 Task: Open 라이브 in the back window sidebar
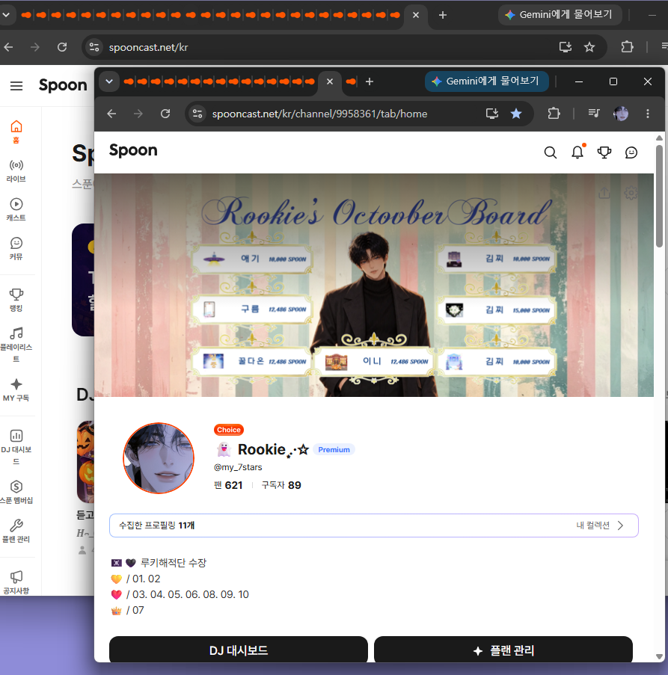16,170
